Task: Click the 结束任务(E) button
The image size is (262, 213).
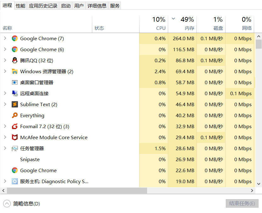Action: pyautogui.click(x=242, y=204)
